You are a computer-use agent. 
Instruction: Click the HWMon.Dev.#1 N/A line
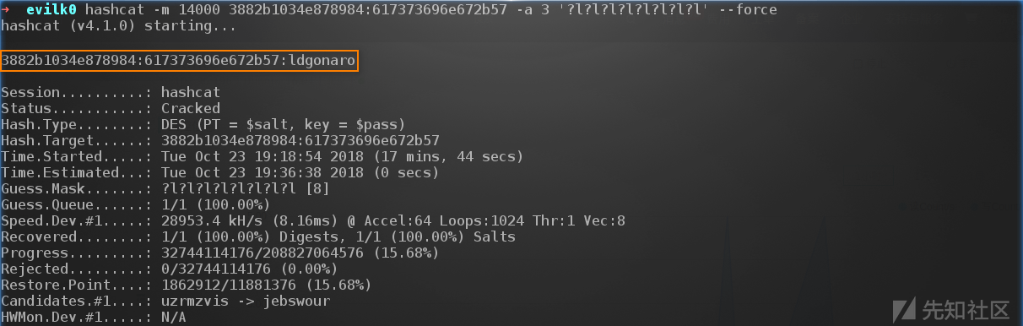click(x=93, y=317)
